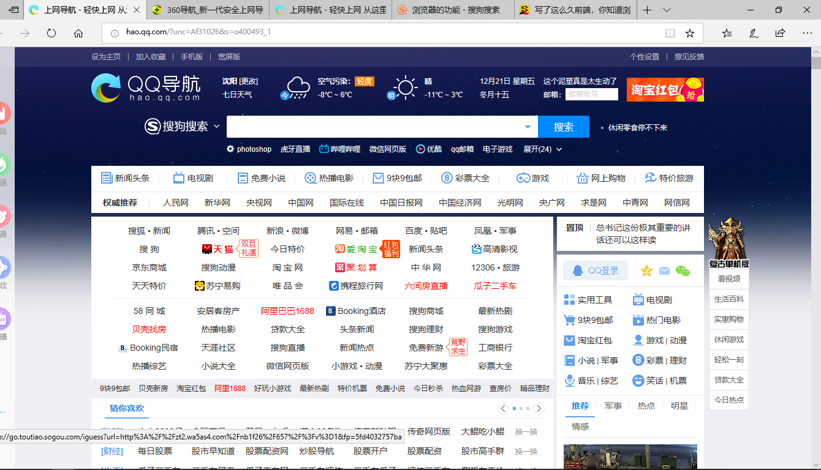This screenshot has width=821, height=470.
Task: Click 淘宝红包 banner ad
Action: click(665, 89)
